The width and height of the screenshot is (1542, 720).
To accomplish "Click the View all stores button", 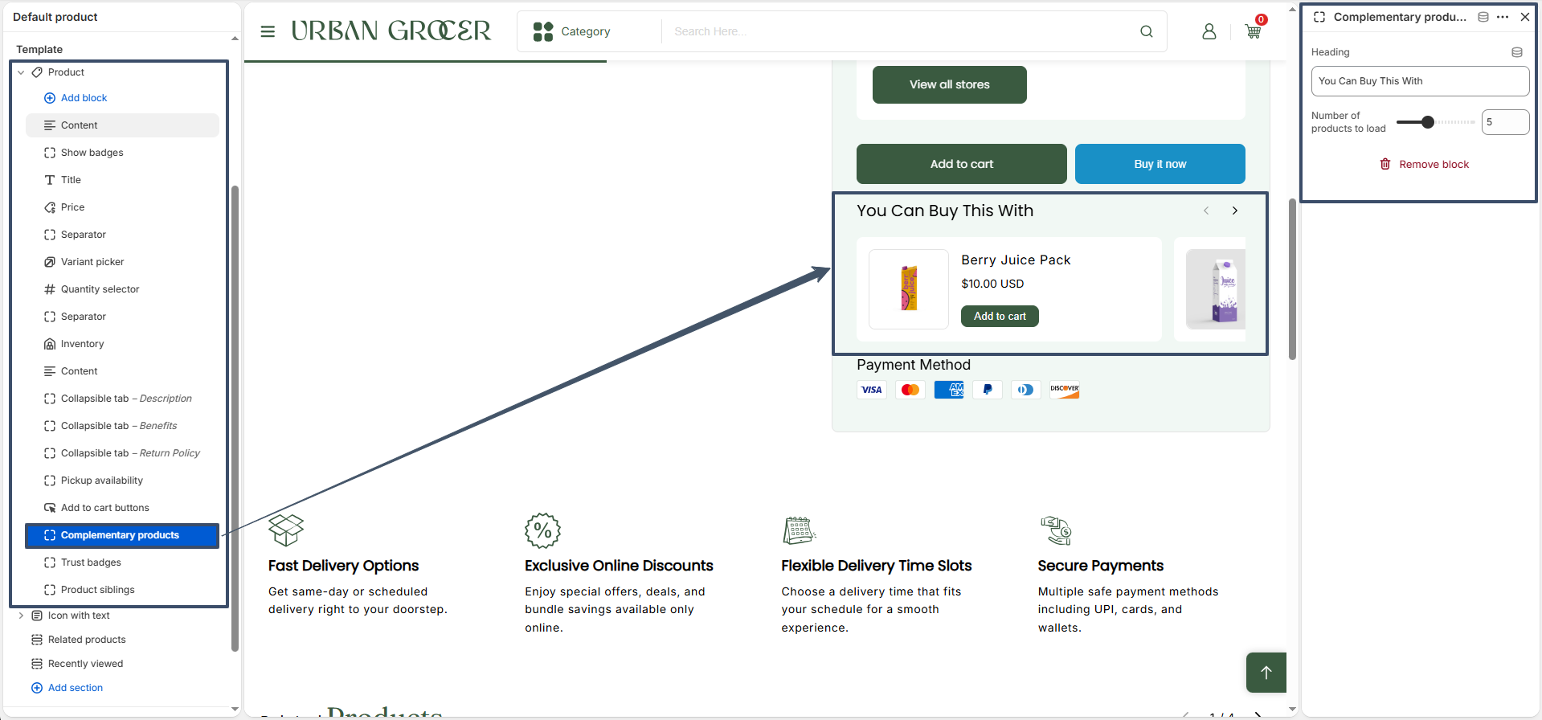I will tap(950, 84).
